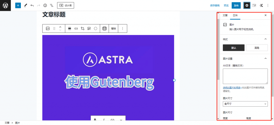Click the 文章标题 title field
The height and width of the screenshot is (125, 274).
pos(54,15)
